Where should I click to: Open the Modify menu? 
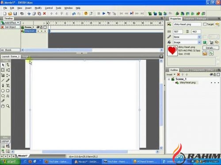[38, 8]
